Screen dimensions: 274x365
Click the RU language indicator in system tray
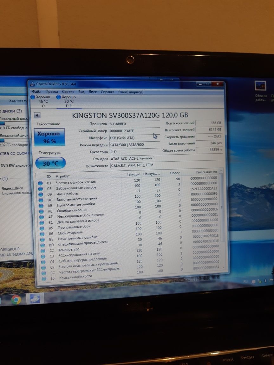[245, 281]
